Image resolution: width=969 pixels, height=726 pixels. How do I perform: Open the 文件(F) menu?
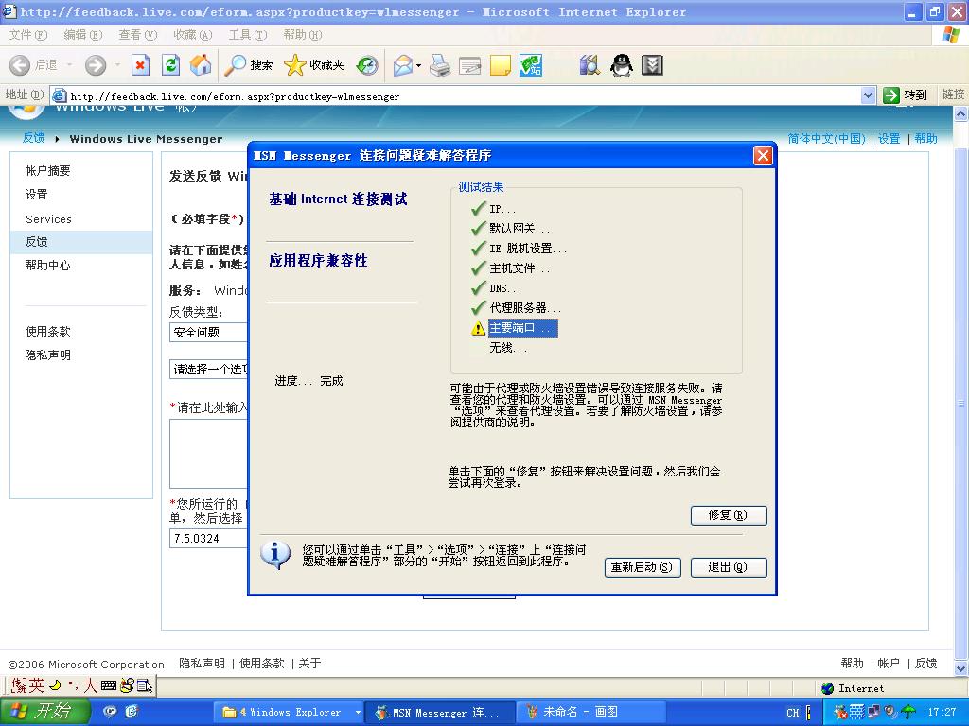coord(28,35)
